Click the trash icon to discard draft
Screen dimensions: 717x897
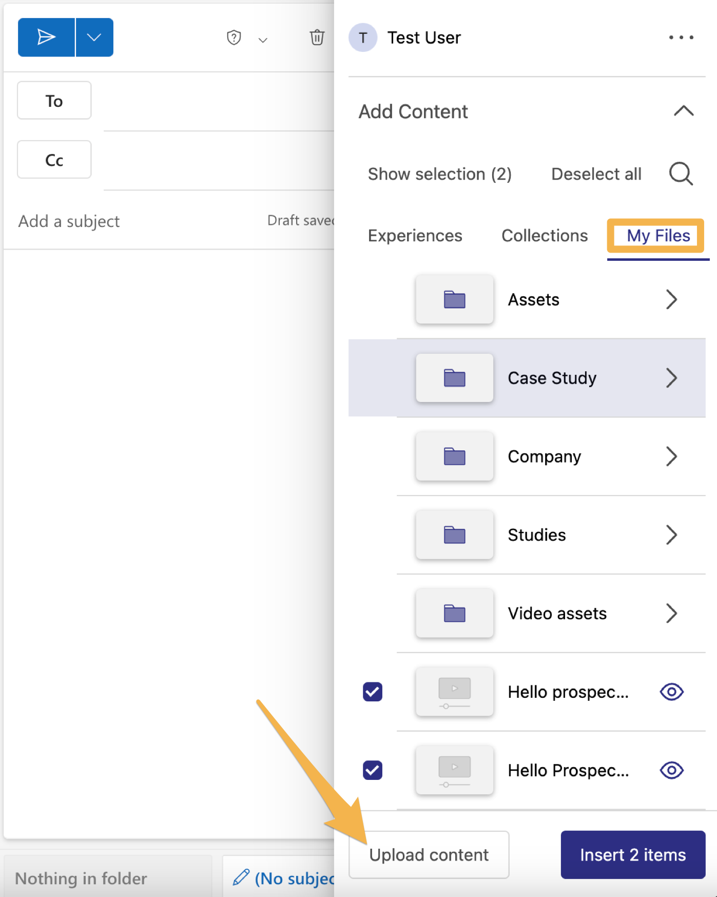pyautogui.click(x=317, y=37)
